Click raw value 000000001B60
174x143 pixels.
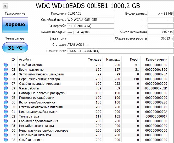(156, 70)
